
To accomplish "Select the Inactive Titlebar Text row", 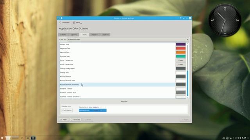I will [x=118, y=93].
